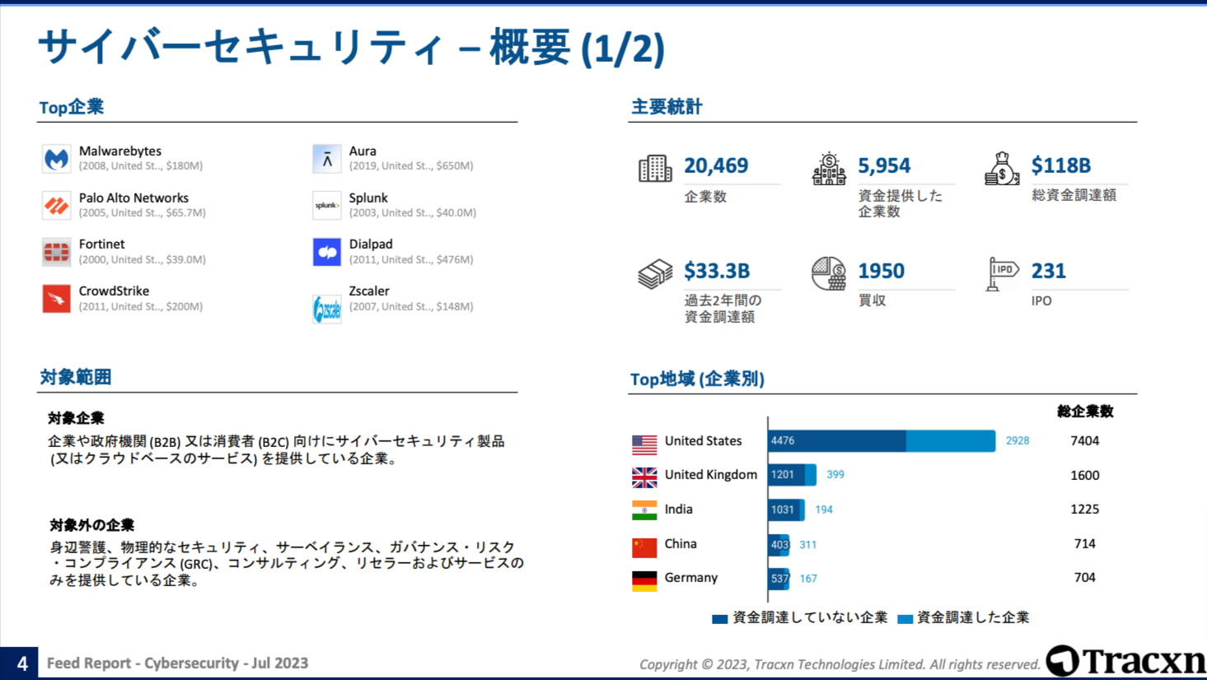Click the page number 4 box

point(20,664)
